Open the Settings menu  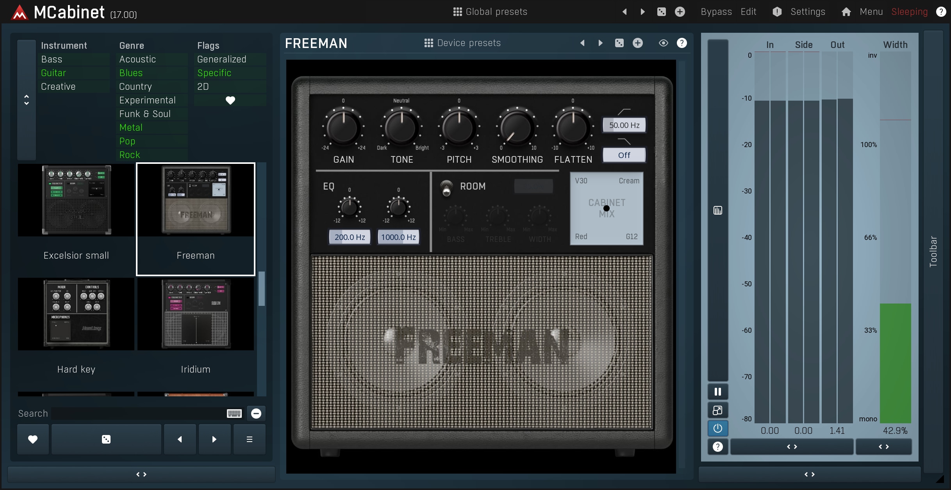[x=808, y=12]
